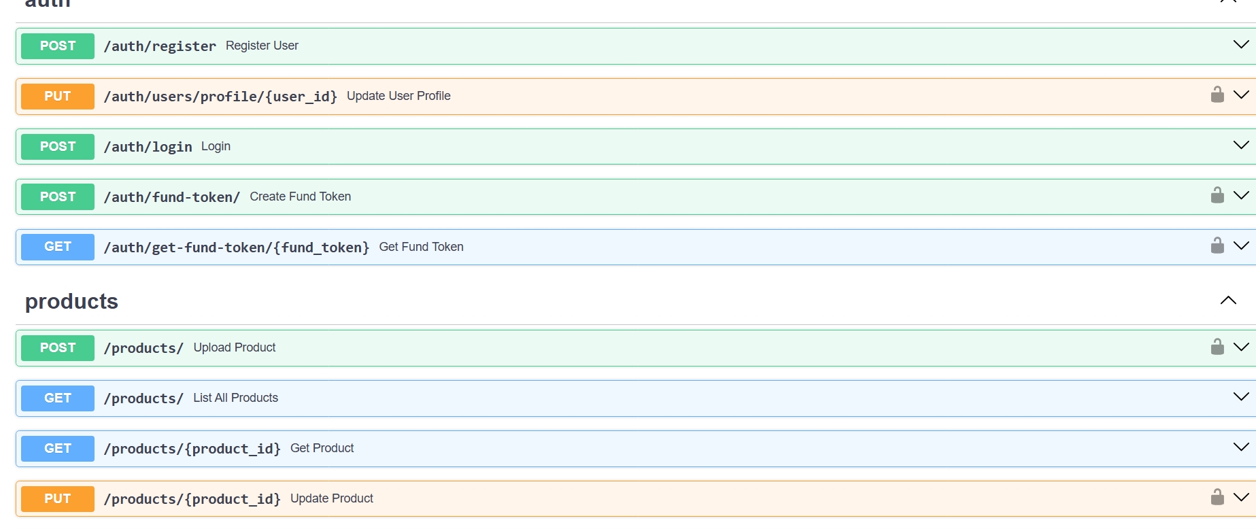Viewport: 1256px width, 529px height.
Task: Click the 'Upload Product' description text
Action: (x=235, y=347)
